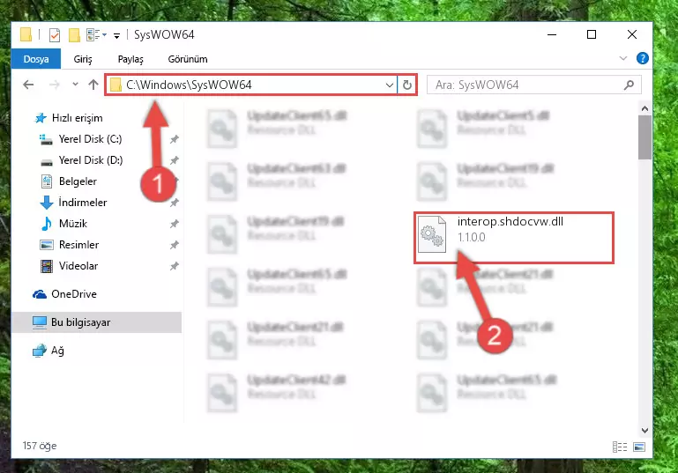Refresh the SysWOW64 folder view

[x=406, y=85]
